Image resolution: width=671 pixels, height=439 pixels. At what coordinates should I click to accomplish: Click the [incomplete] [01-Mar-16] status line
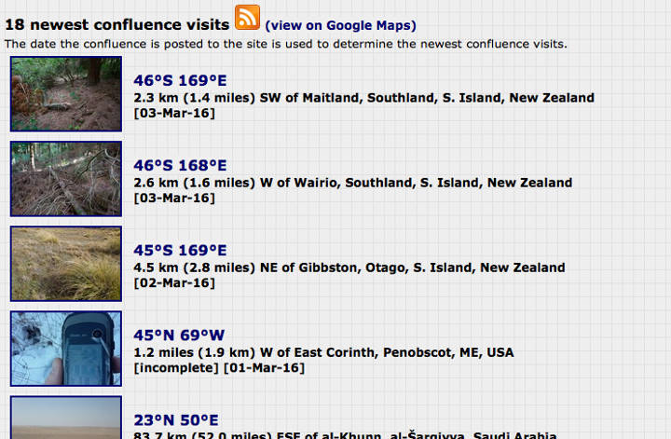(219, 368)
